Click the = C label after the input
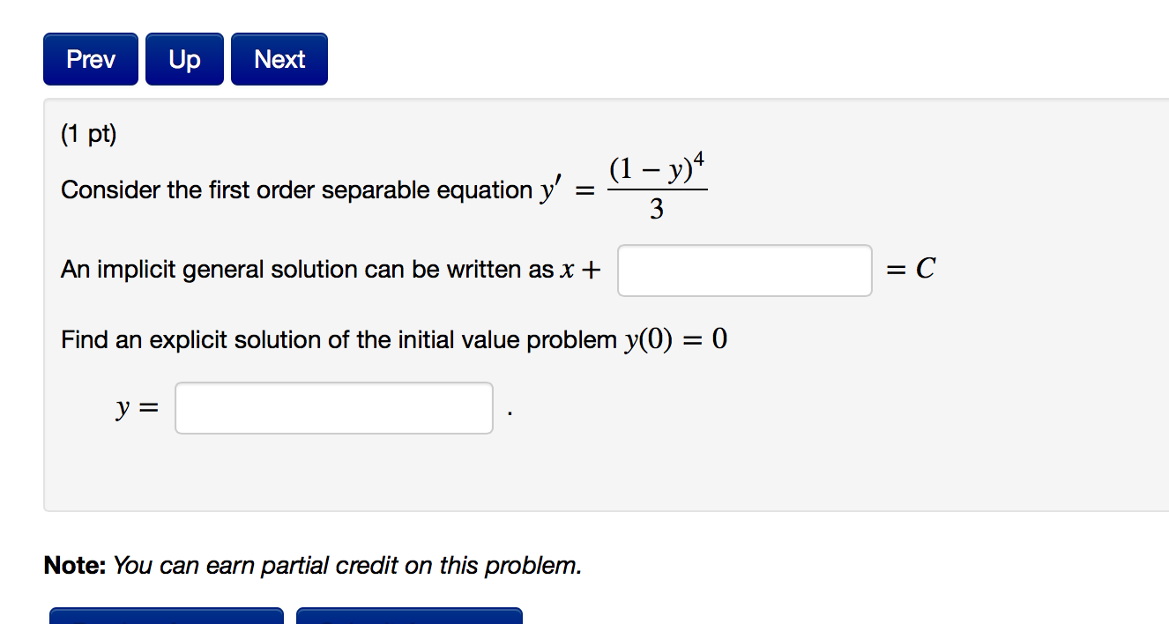This screenshot has height=624, width=1169. (x=910, y=270)
